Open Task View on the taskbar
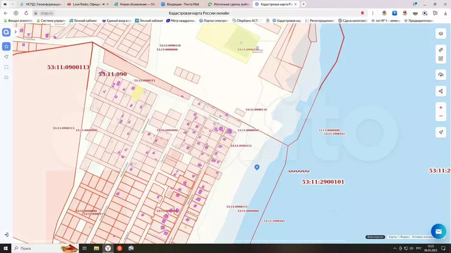 pyautogui.click(x=84, y=249)
